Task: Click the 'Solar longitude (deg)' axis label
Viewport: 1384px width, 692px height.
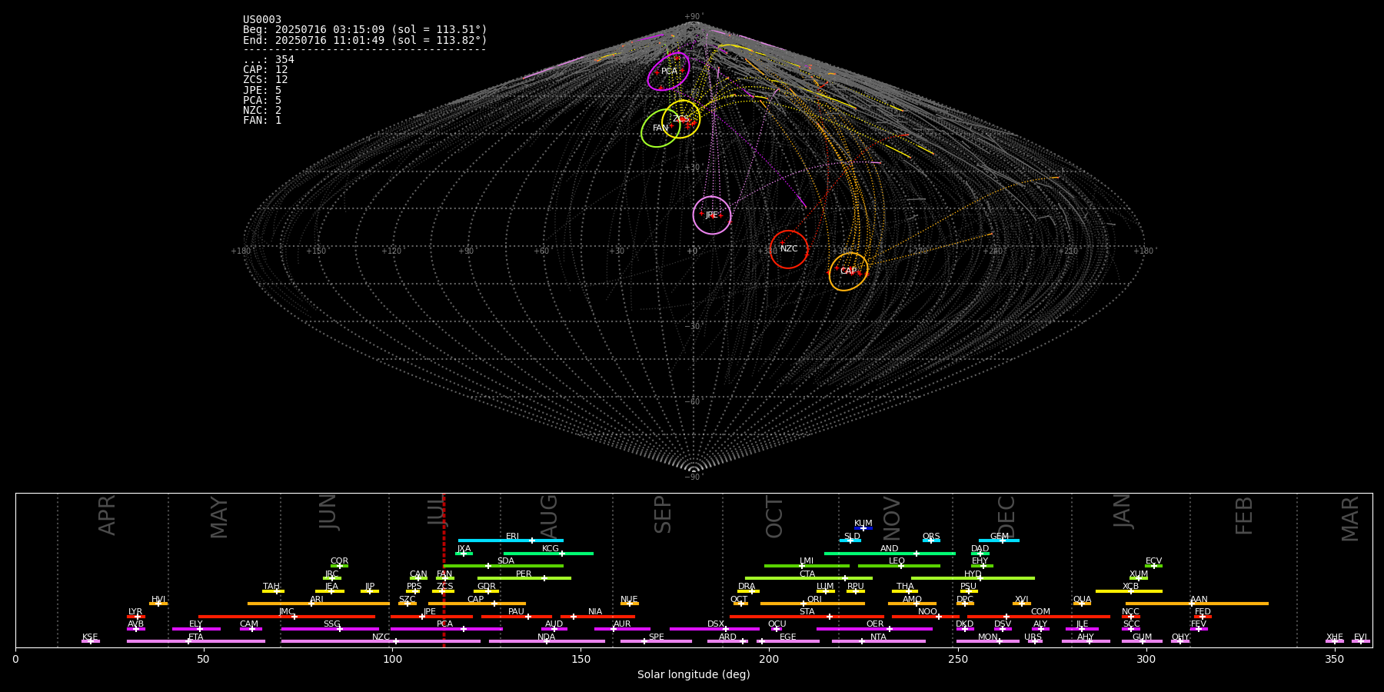Action: click(694, 674)
